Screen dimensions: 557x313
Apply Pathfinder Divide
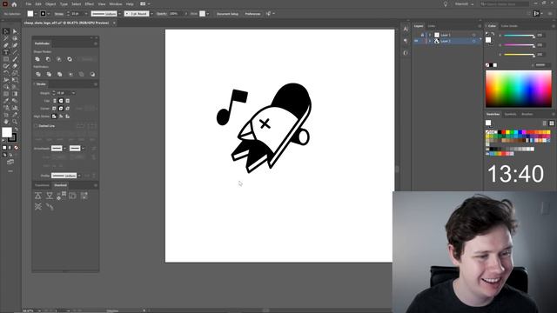tap(38, 74)
